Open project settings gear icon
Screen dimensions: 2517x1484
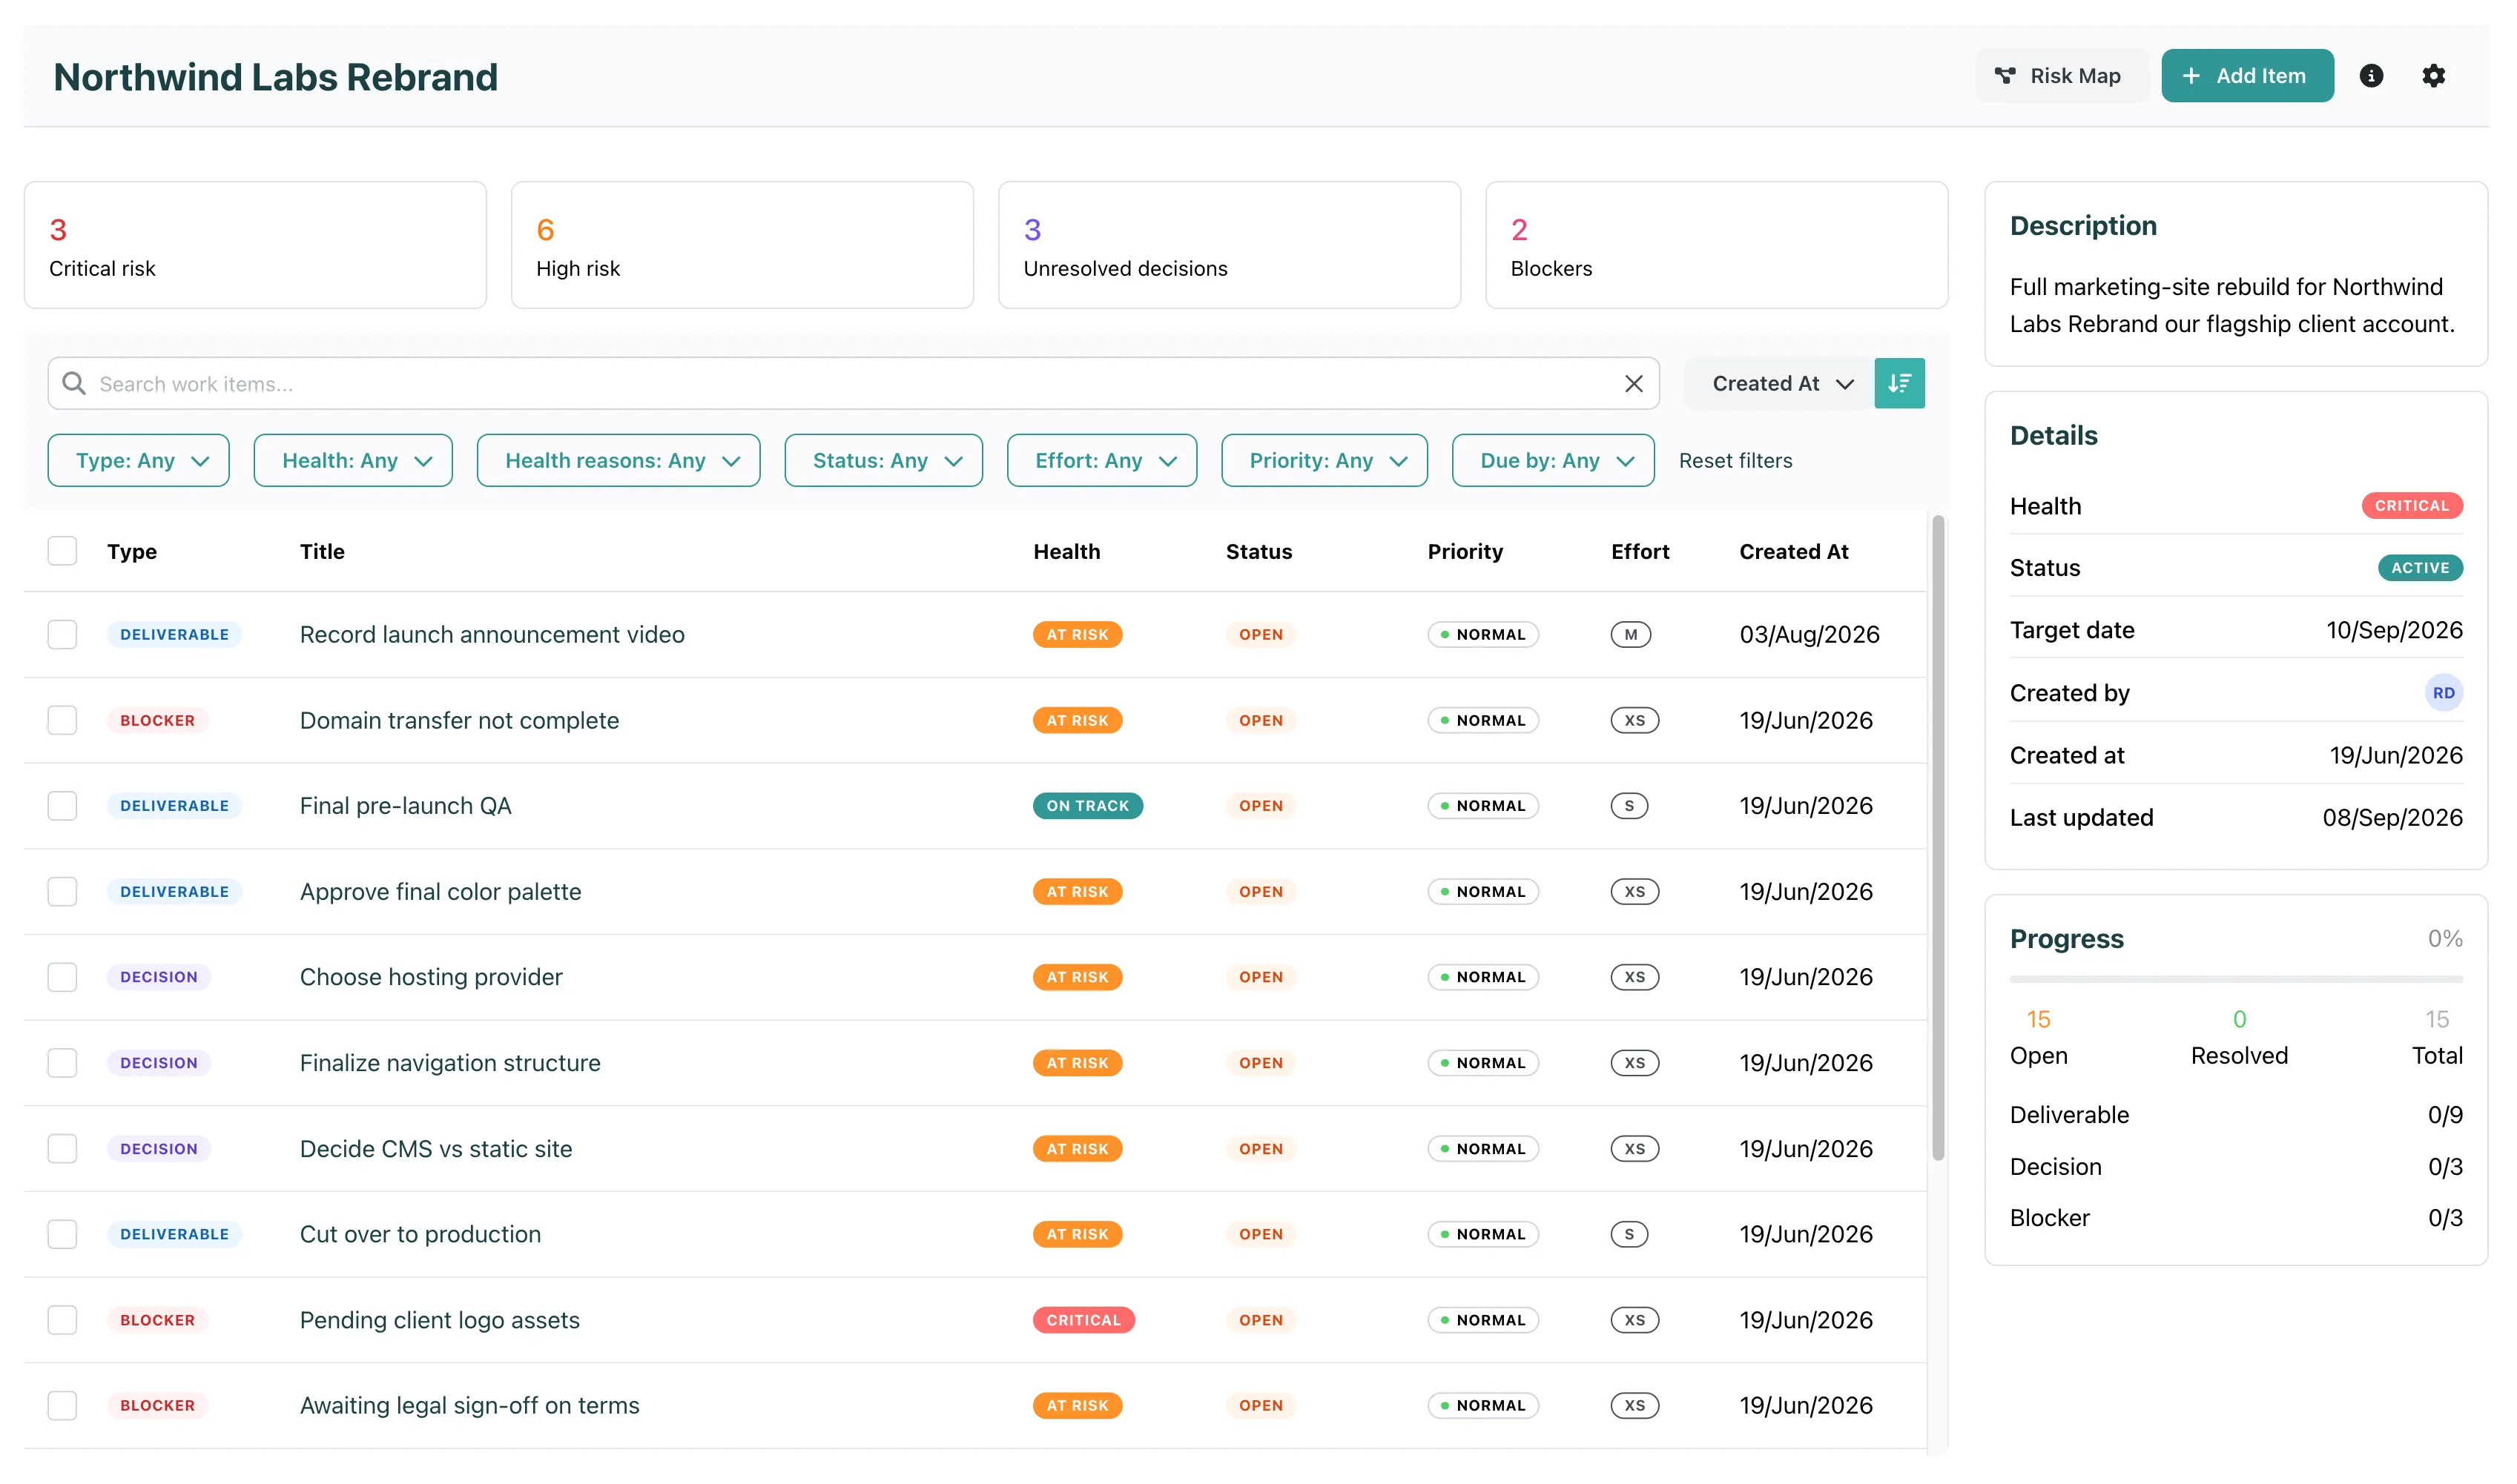click(2433, 76)
